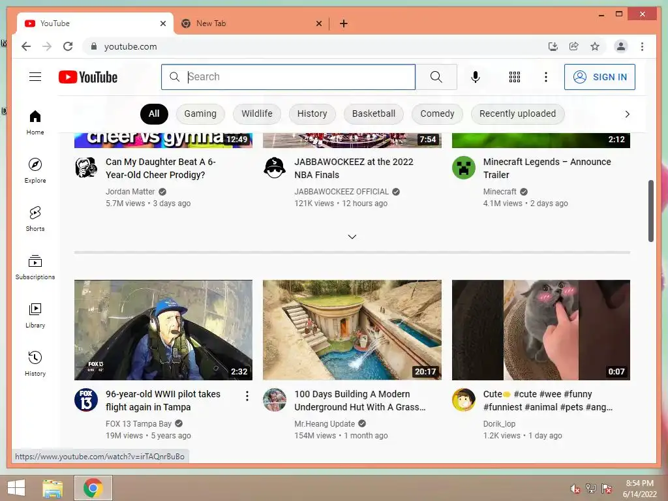Open '96-year-old WWII pilot takes flight' title
Image resolution: width=668 pixels, height=501 pixels.
pos(163,401)
